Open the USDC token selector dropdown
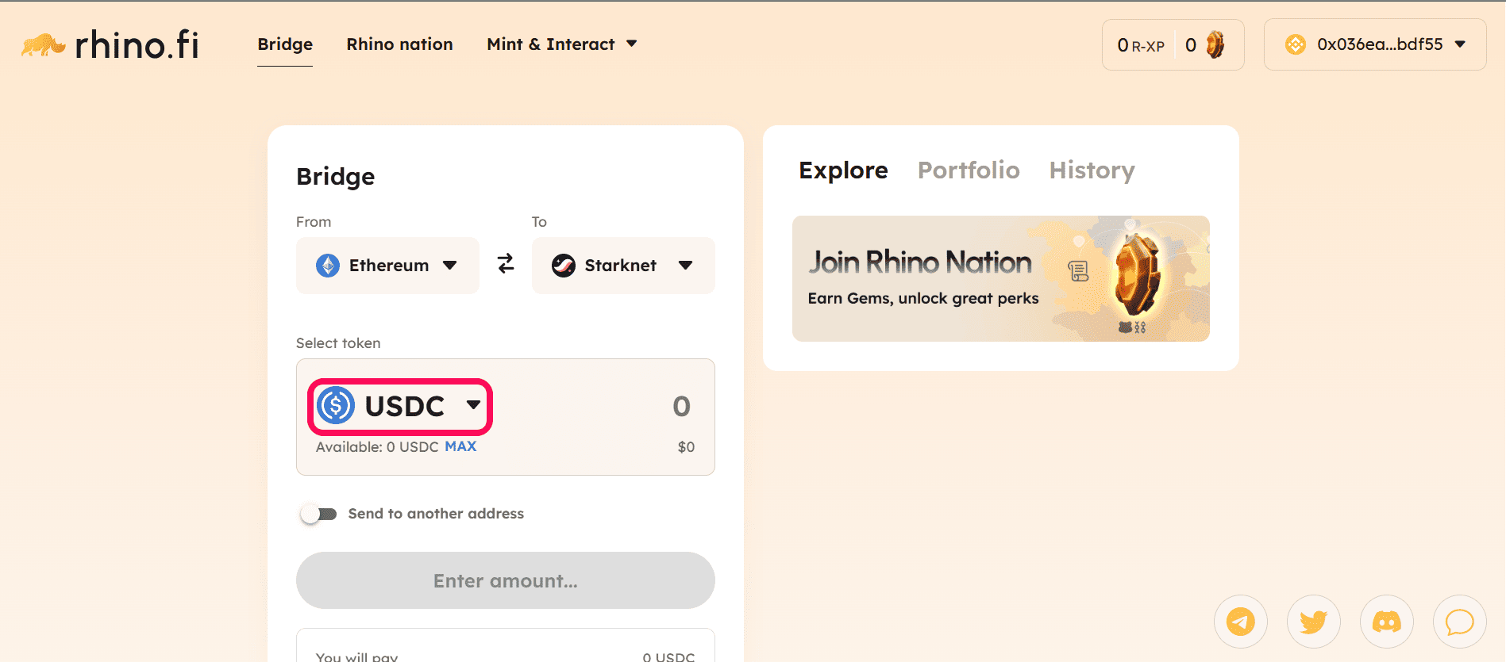Viewport: 1506px width, 662px height. click(x=400, y=406)
